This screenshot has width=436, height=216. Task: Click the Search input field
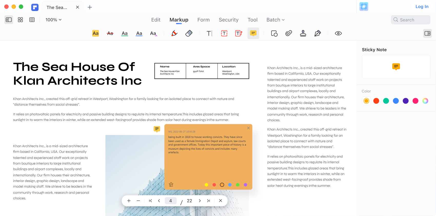click(x=411, y=20)
